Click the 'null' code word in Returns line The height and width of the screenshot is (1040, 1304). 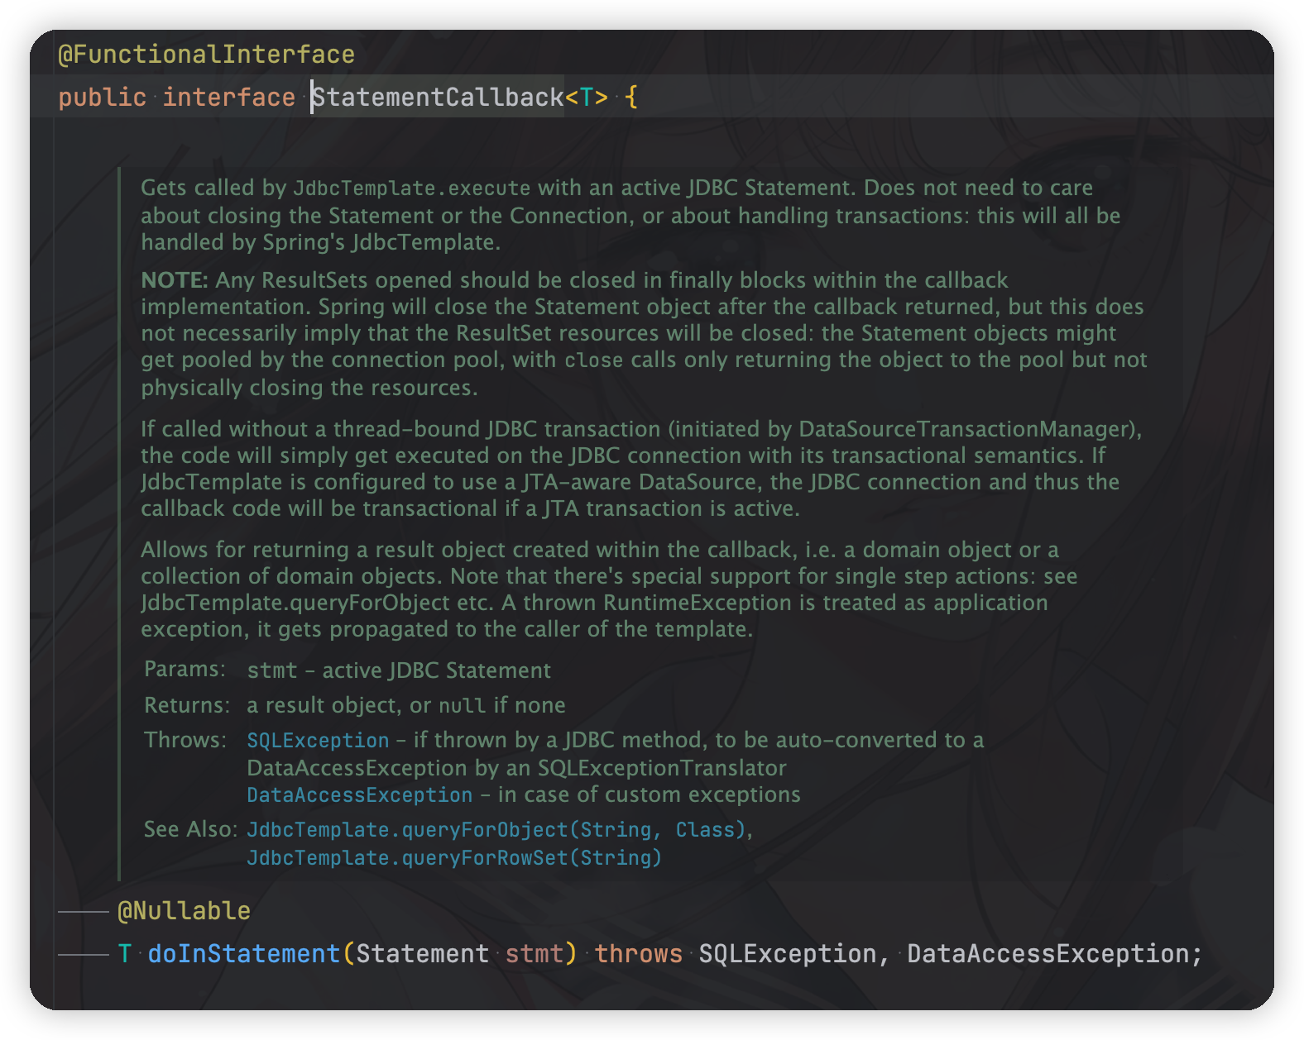point(462,705)
